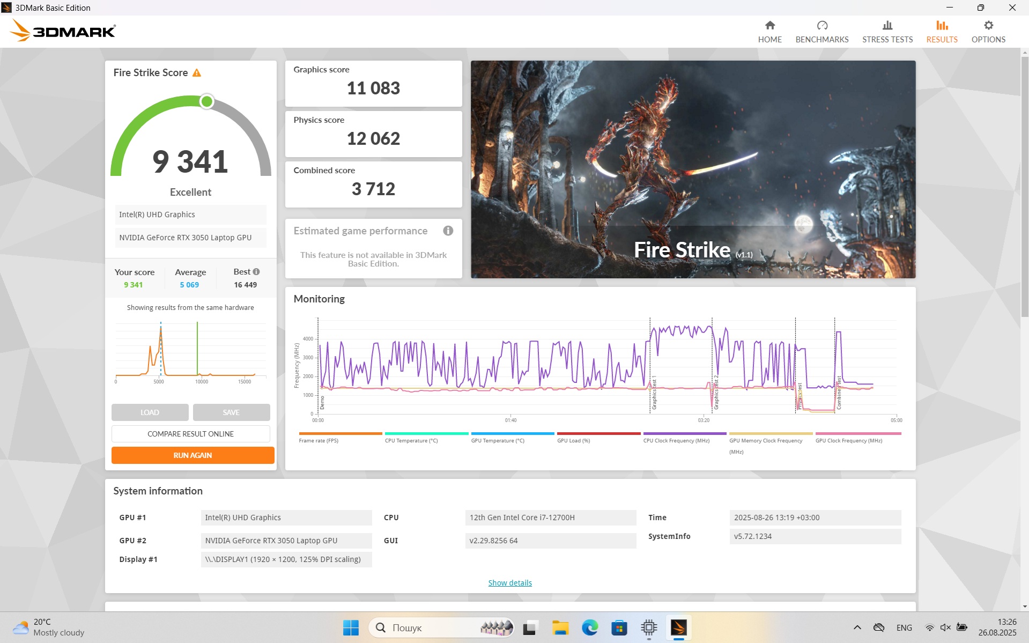Click the 3DMark taskbar icon
The width and height of the screenshot is (1029, 643).
[x=678, y=627]
